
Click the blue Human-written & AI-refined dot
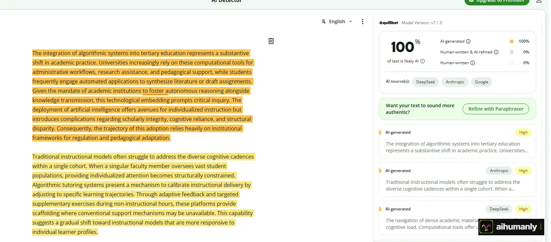click(x=512, y=52)
